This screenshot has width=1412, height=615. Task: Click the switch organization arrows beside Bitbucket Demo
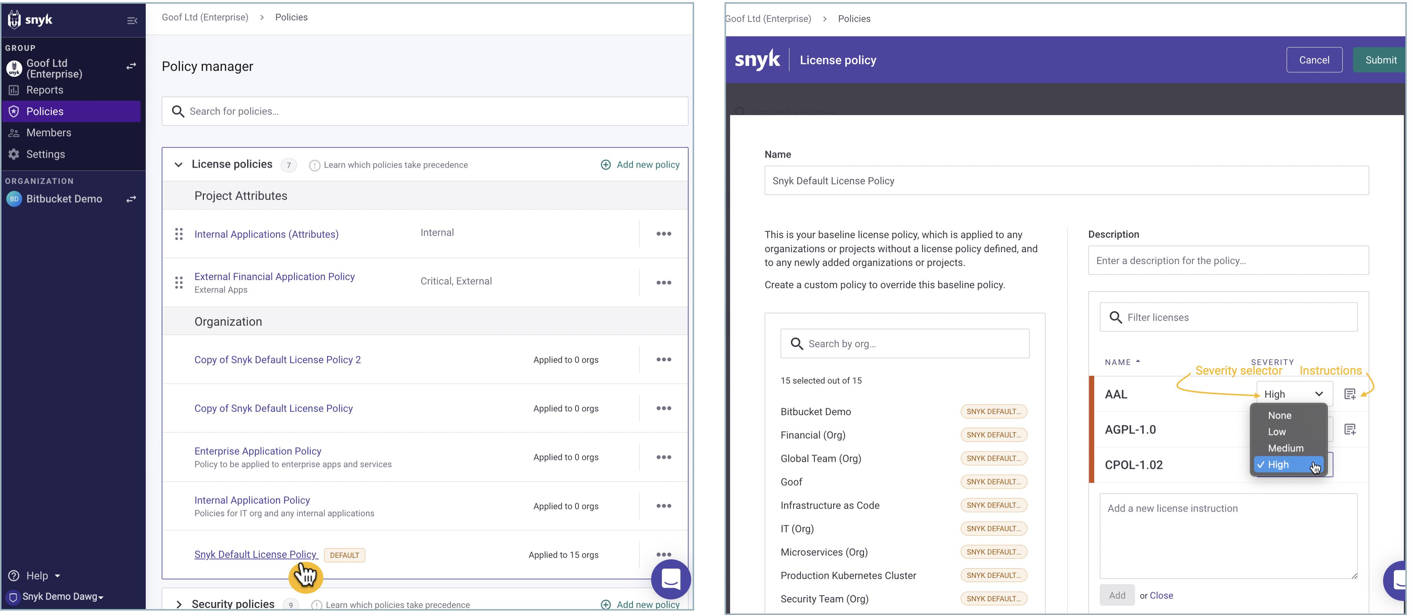tap(131, 199)
